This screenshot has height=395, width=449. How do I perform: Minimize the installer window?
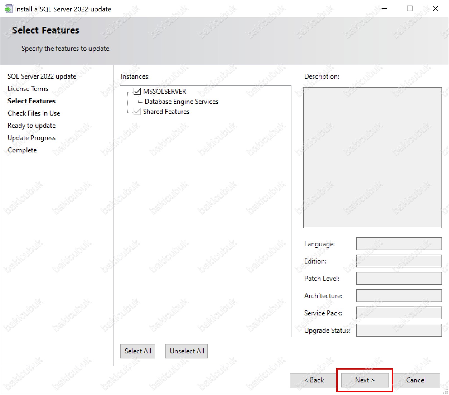[x=385, y=9]
